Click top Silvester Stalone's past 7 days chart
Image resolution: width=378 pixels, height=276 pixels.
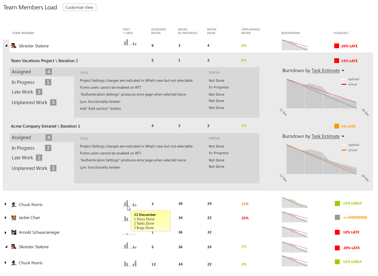[129, 43]
